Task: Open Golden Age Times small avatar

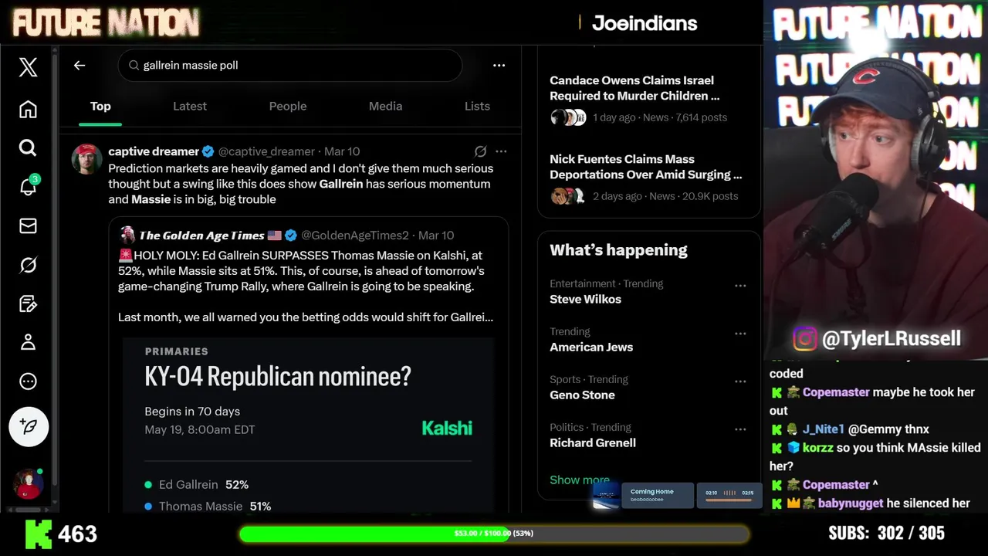Action: coord(127,236)
